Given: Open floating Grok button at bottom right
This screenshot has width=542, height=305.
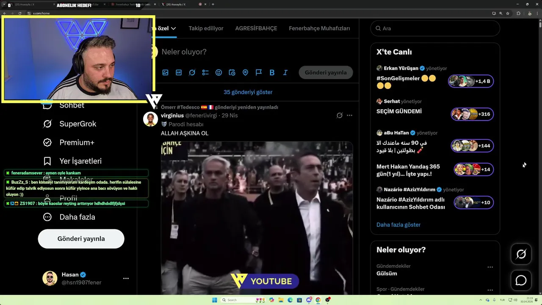Looking at the screenshot, I should [x=521, y=254].
